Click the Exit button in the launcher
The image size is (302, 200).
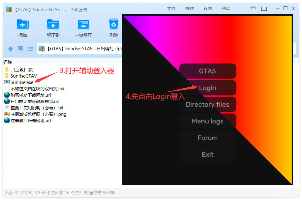pyautogui.click(x=208, y=155)
